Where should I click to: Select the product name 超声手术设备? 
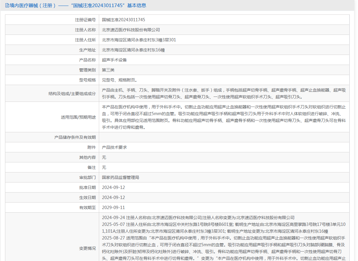tap(114, 60)
